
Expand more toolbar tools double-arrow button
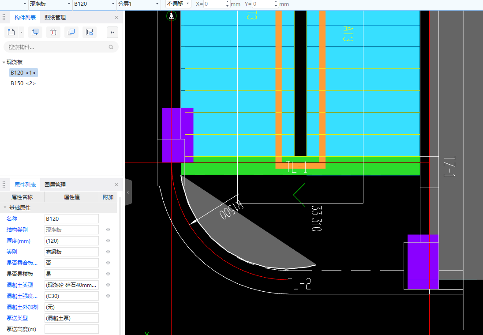112,32
